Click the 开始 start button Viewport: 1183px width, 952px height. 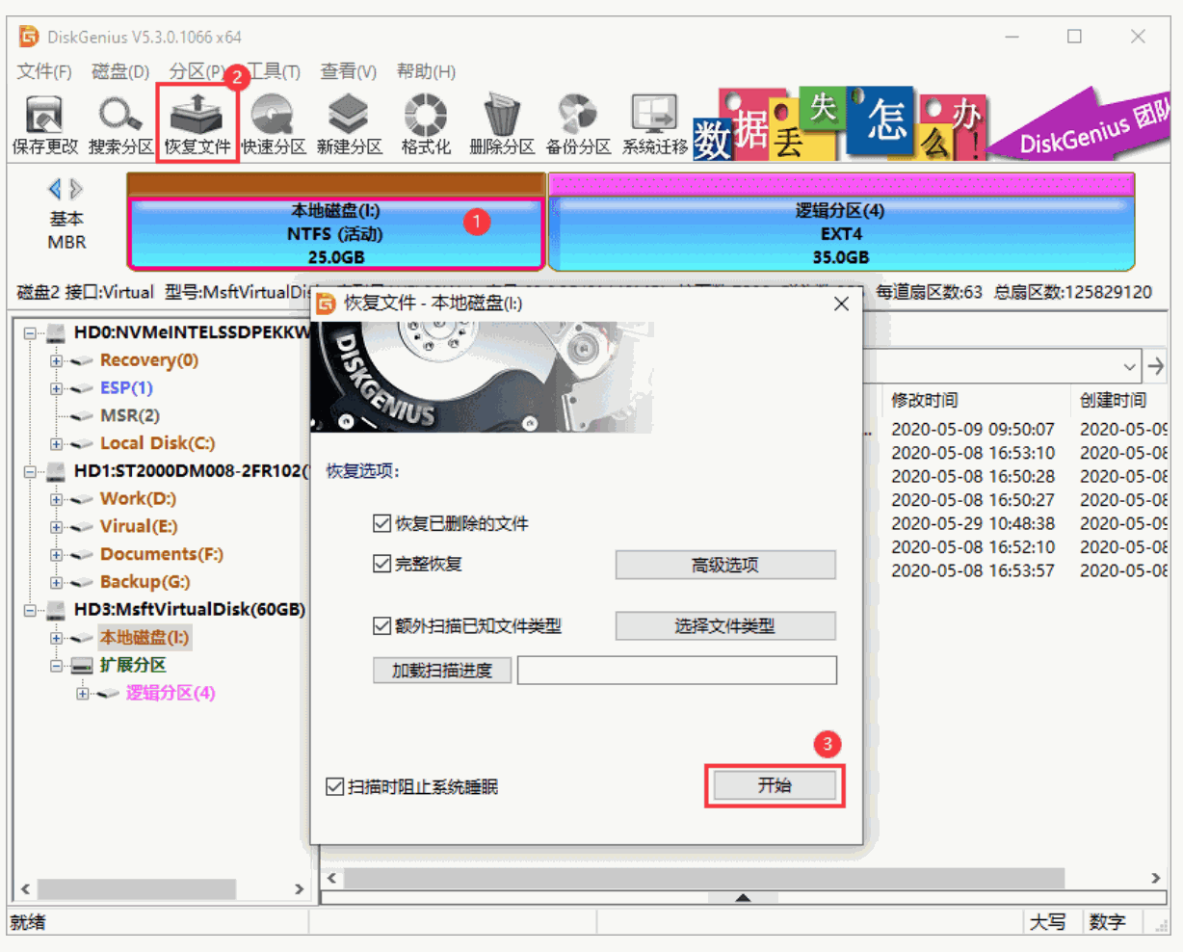[775, 785]
